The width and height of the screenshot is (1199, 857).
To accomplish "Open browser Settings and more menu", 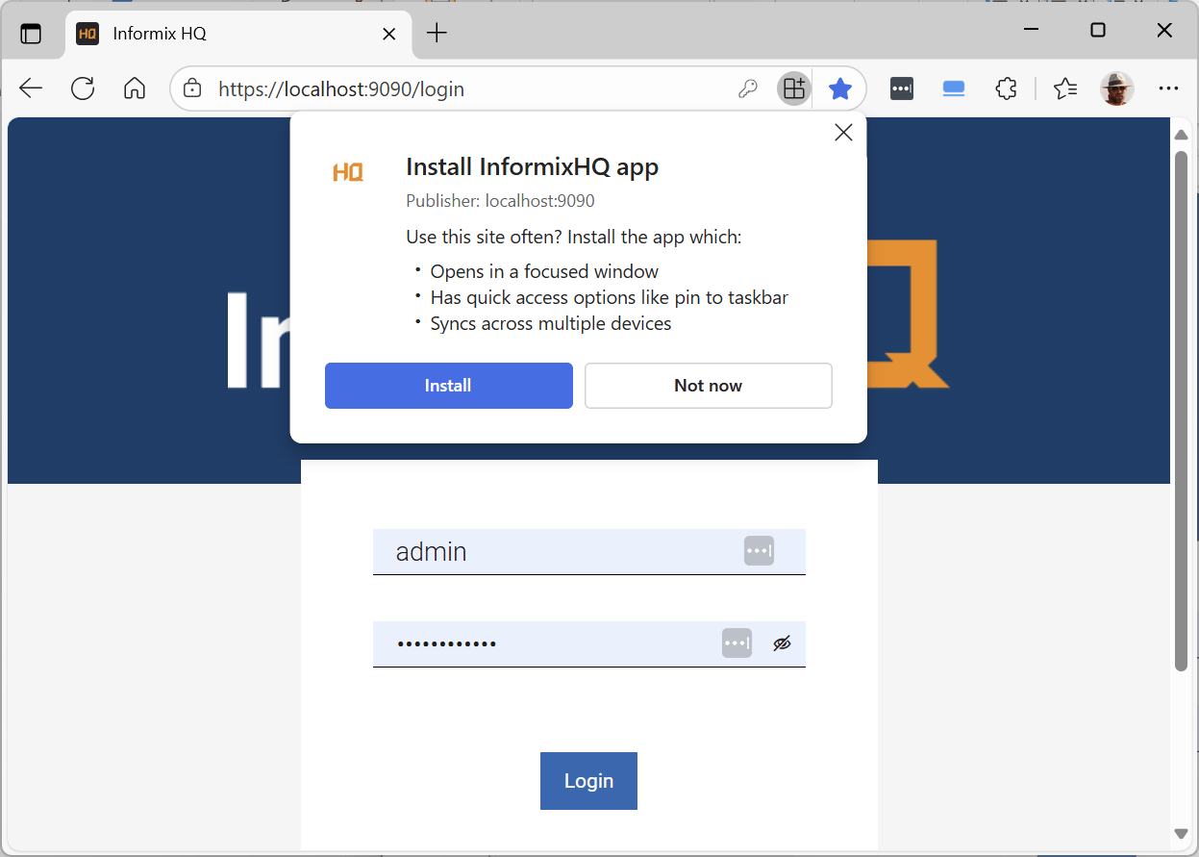I will (1168, 89).
